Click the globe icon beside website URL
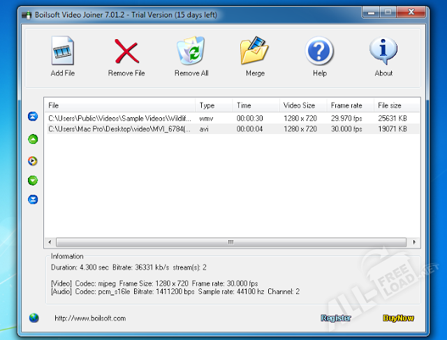This screenshot has width=447, height=340. pos(34,318)
